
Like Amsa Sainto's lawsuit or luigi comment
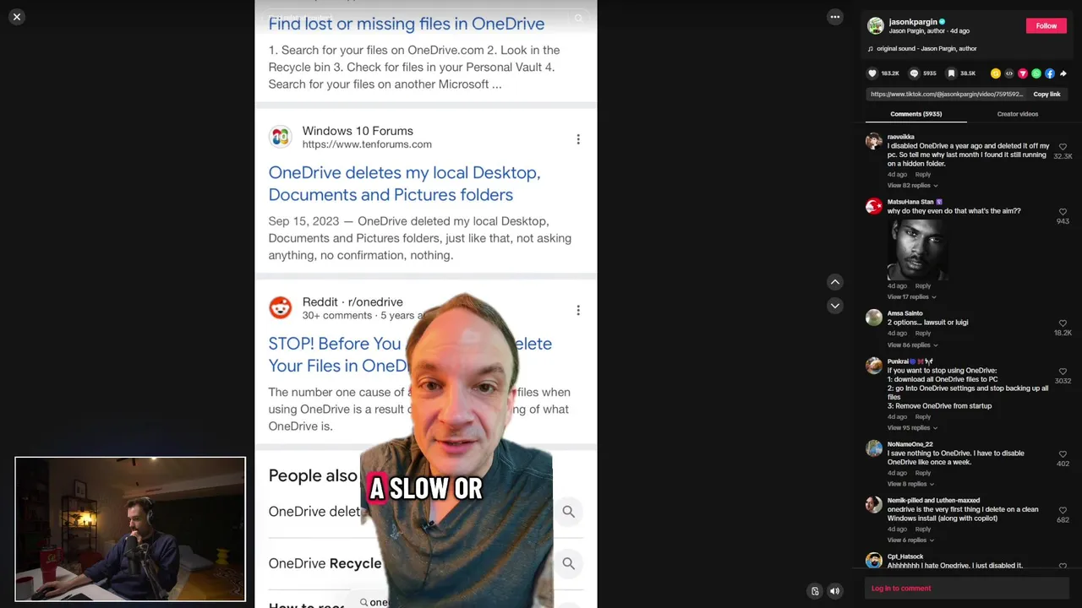[1063, 323]
